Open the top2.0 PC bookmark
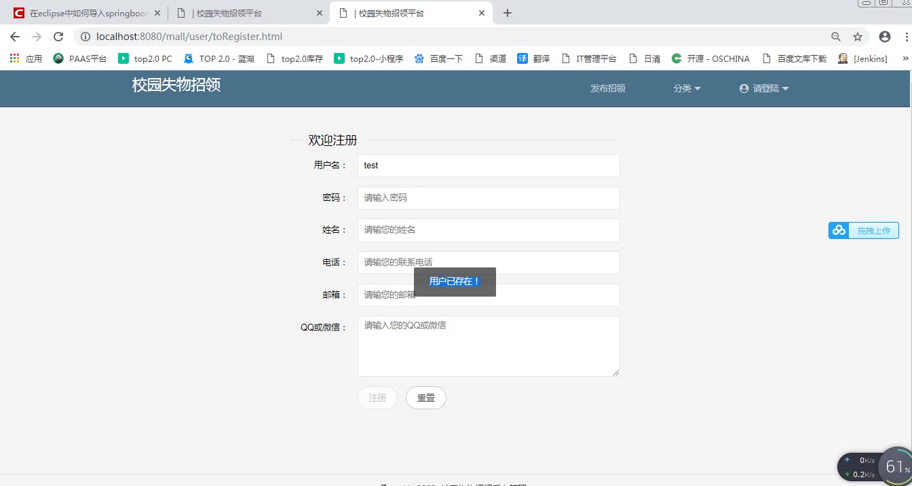Image resolution: width=912 pixels, height=486 pixels. [x=145, y=59]
